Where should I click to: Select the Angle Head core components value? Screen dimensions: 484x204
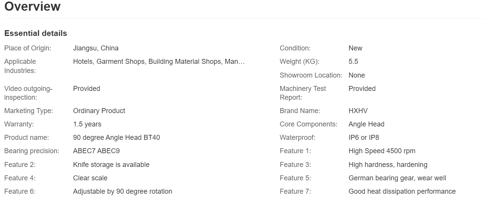pos(366,124)
